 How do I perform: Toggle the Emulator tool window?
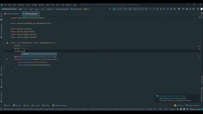click(202, 80)
